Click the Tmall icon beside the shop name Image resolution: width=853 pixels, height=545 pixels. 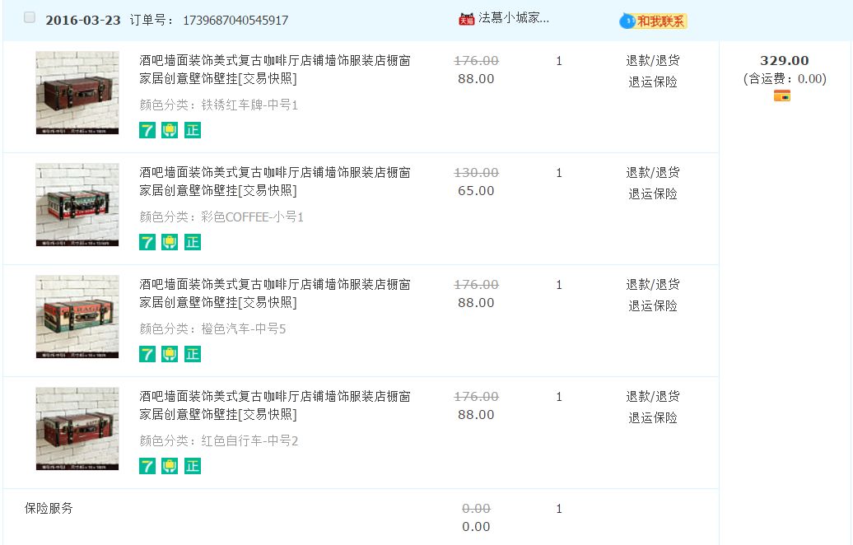466,19
